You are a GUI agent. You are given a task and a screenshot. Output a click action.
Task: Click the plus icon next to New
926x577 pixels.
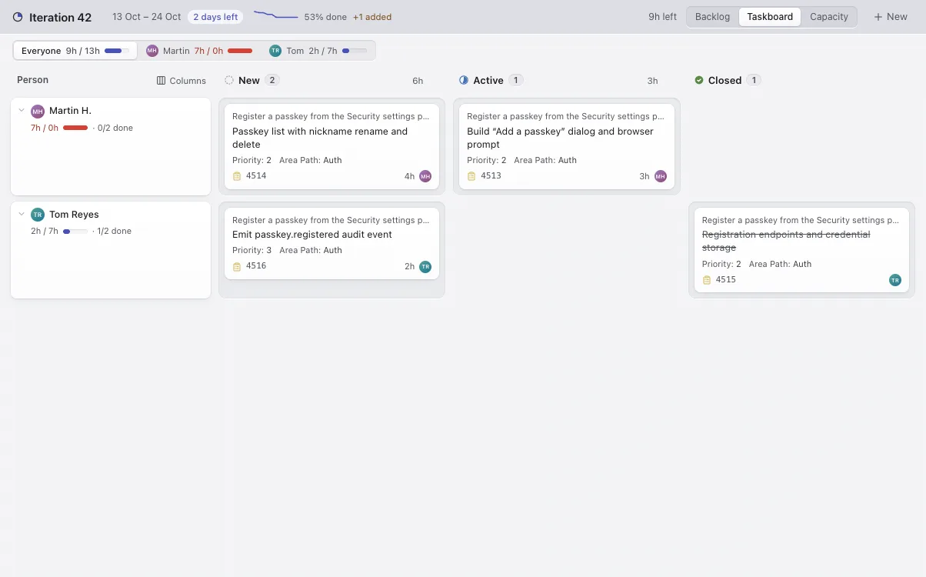pos(878,17)
